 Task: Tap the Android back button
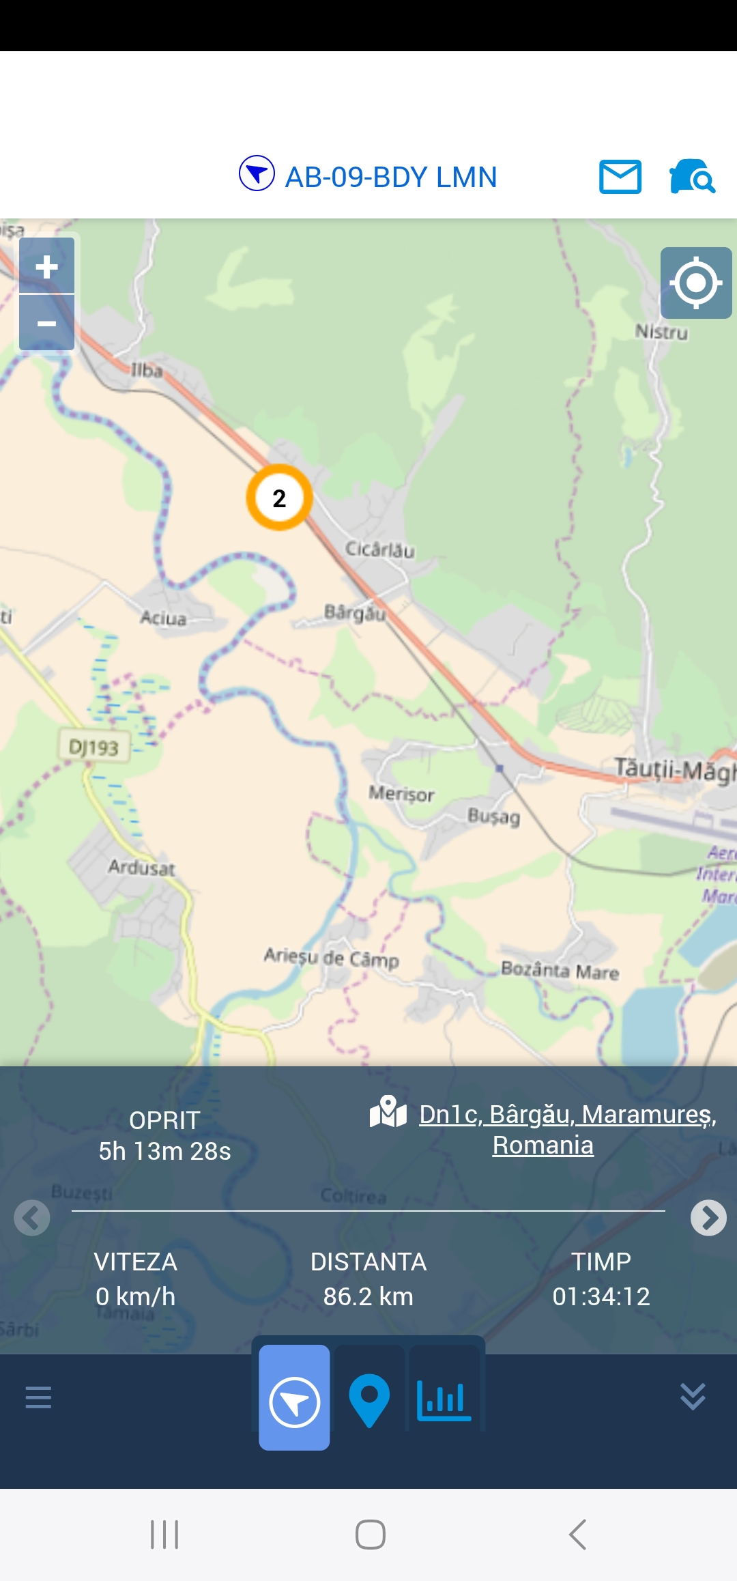pyautogui.click(x=577, y=1535)
